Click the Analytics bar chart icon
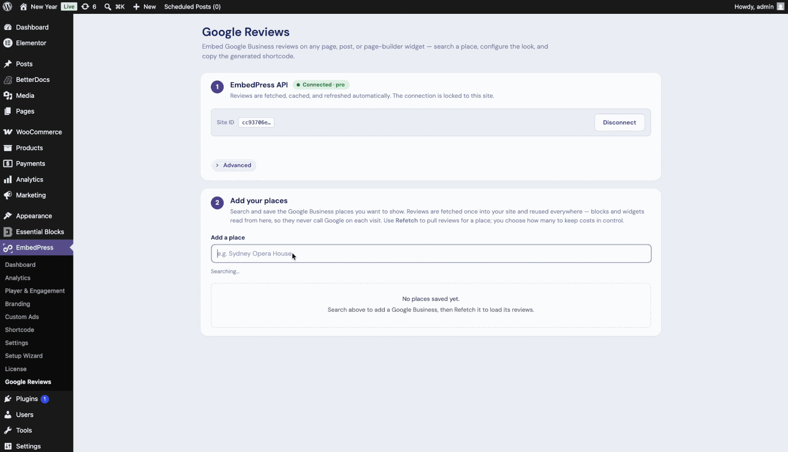 tap(8, 179)
